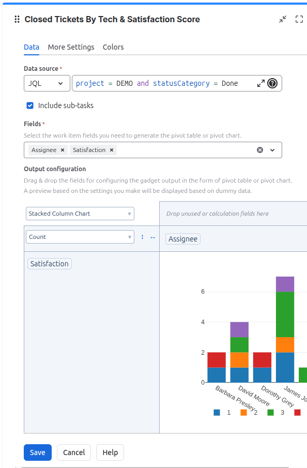Open the JQL data source dropdown
The image size is (307, 468).
pyautogui.click(x=47, y=83)
